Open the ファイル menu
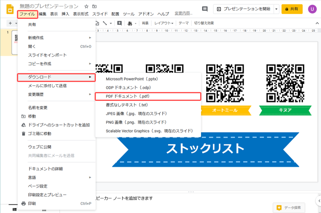Viewport: 321px width, 213px height. [27, 14]
